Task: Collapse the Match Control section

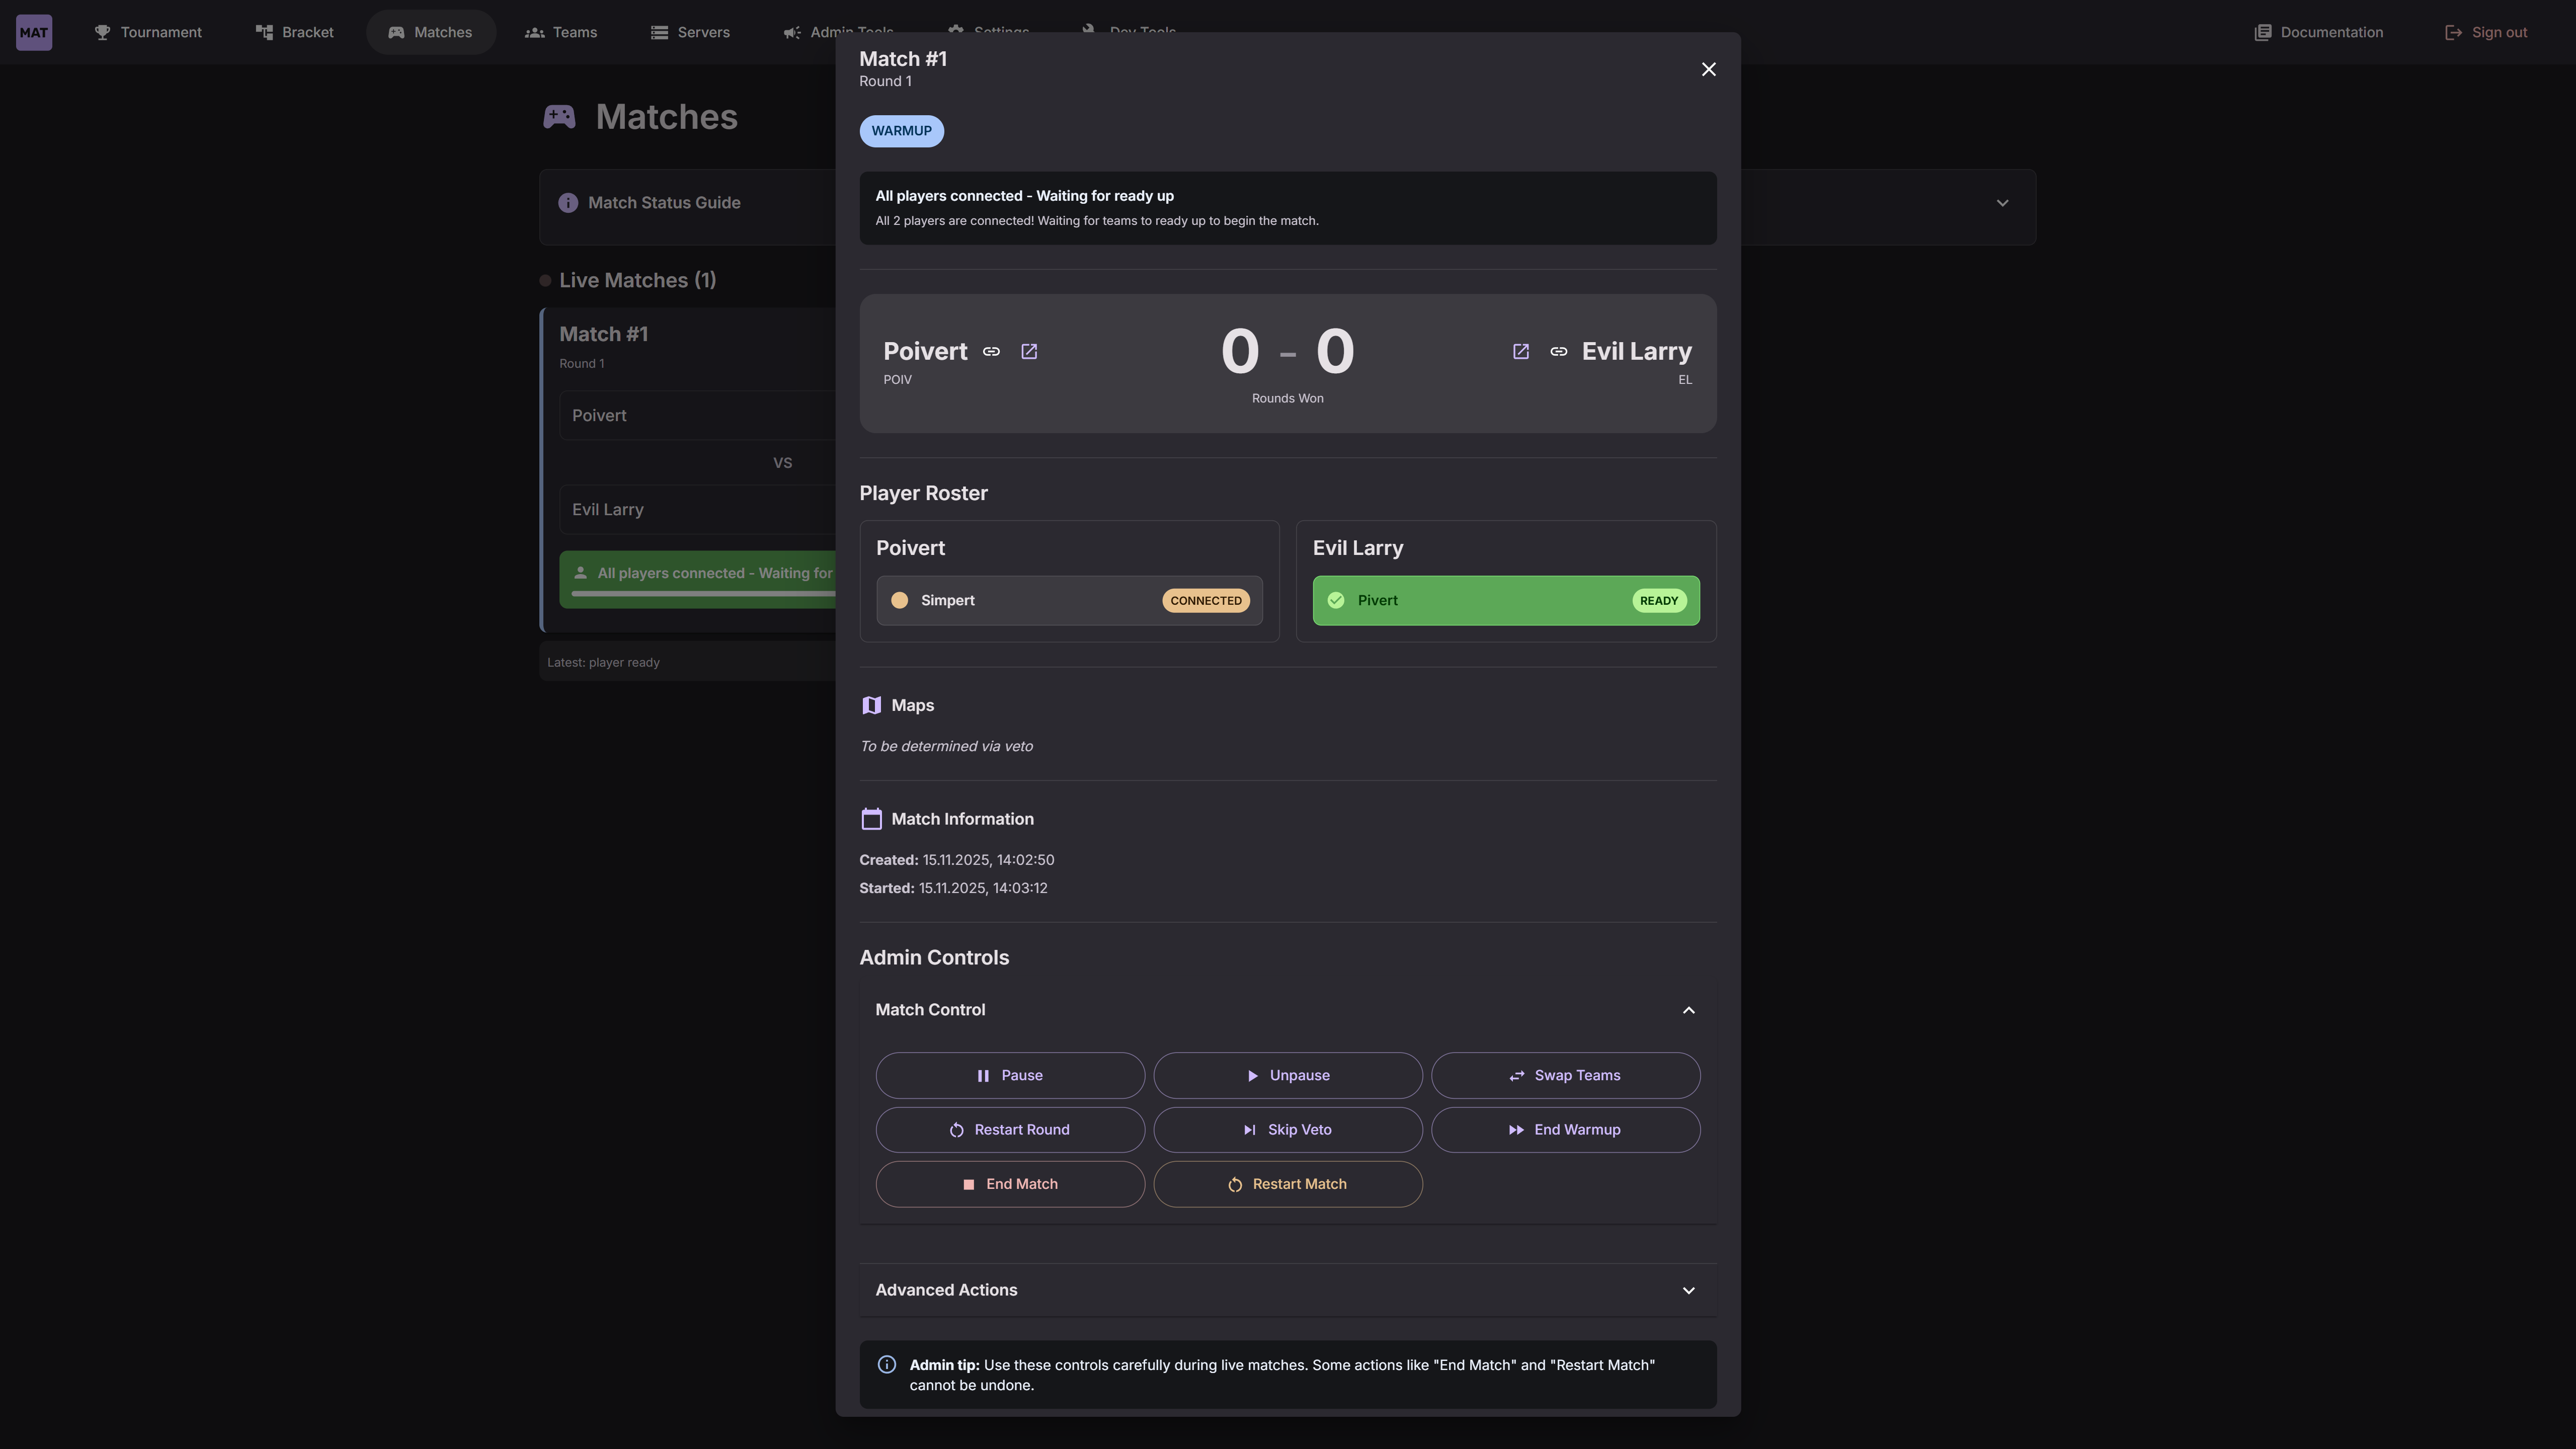Action: pos(1688,1010)
